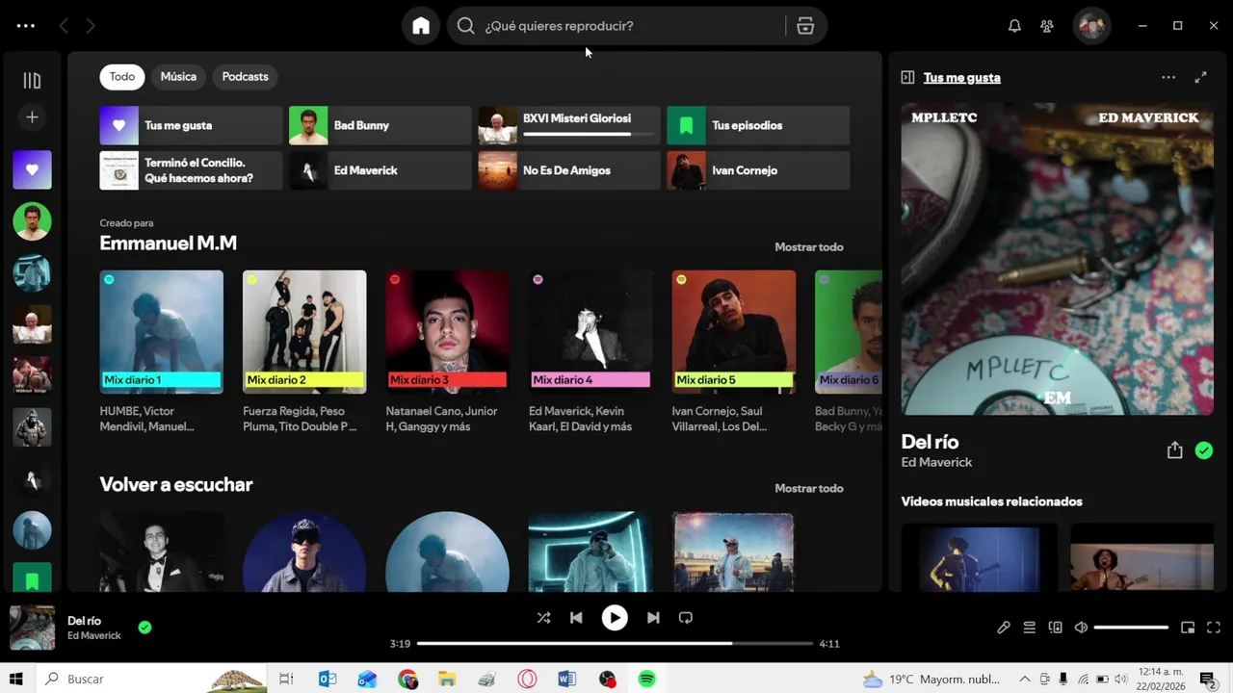Open Bad Bunny shortcut tile
This screenshot has width=1233, height=693.
pyautogui.click(x=380, y=125)
